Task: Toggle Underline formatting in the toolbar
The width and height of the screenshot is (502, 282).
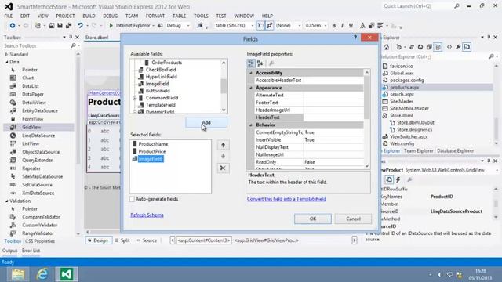Action: (351, 26)
